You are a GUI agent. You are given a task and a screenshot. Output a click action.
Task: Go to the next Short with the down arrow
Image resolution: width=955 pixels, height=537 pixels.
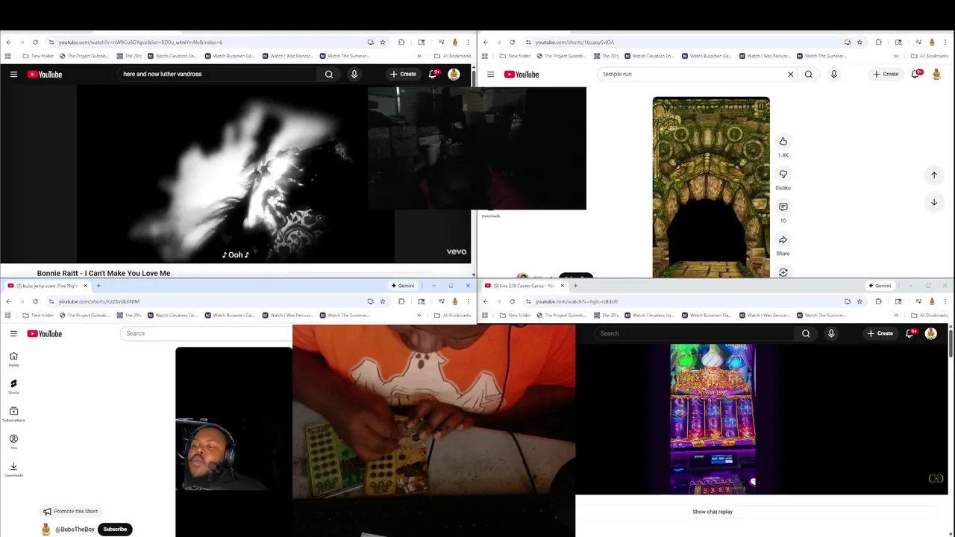tap(934, 202)
